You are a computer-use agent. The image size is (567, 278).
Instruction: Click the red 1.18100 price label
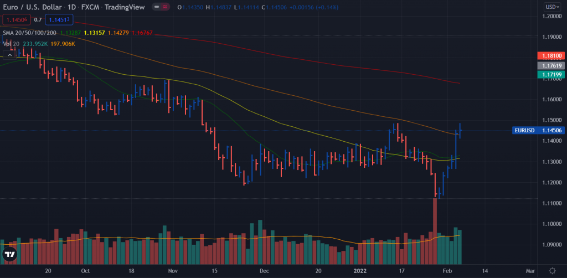point(551,56)
